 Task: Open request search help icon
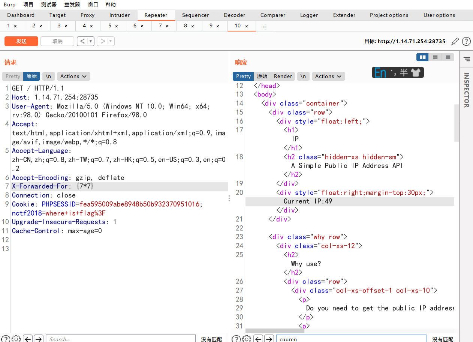(5, 339)
